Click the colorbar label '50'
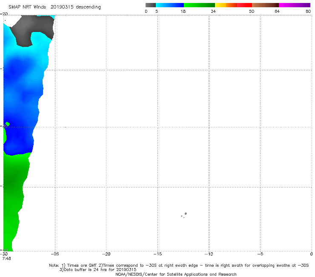Screen dimensions: 315x277 coord(252,11)
